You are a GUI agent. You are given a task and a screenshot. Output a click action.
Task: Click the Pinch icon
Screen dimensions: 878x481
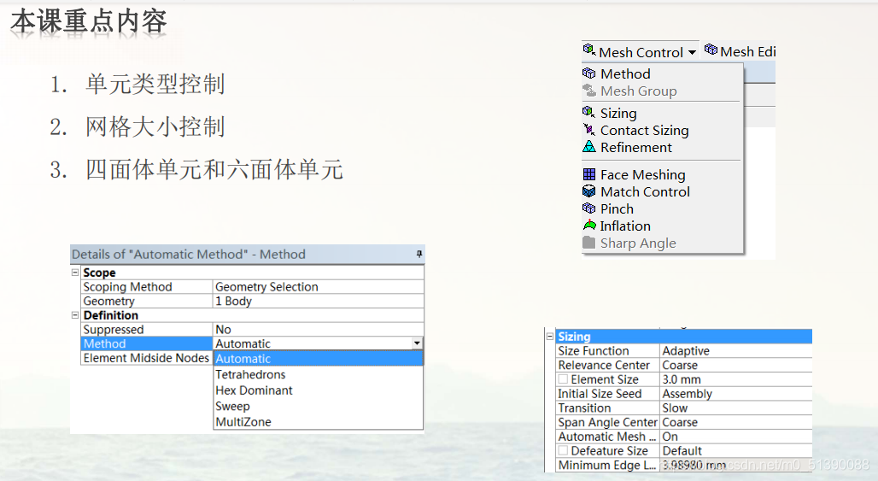589,208
